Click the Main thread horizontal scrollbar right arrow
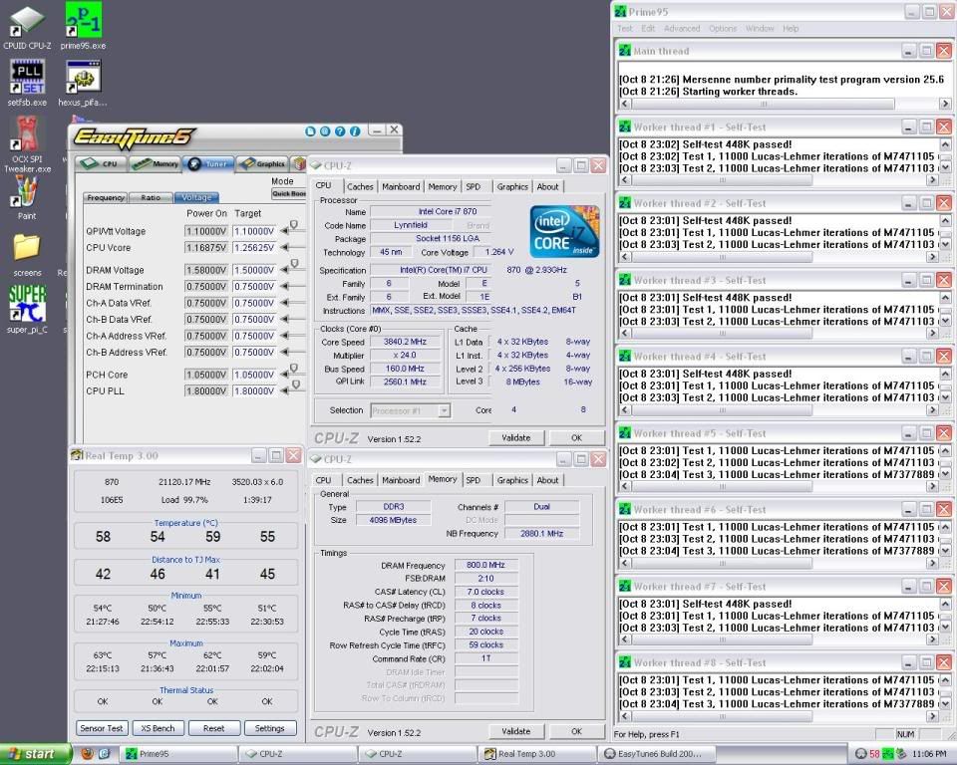This screenshot has height=765, width=957. point(945,104)
